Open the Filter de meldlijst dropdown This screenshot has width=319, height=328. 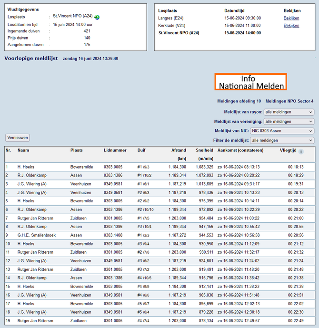coord(282,140)
